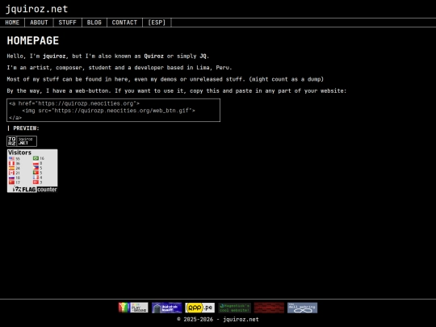
Task: Click the jquiroz.net site title
Action: tap(36, 9)
